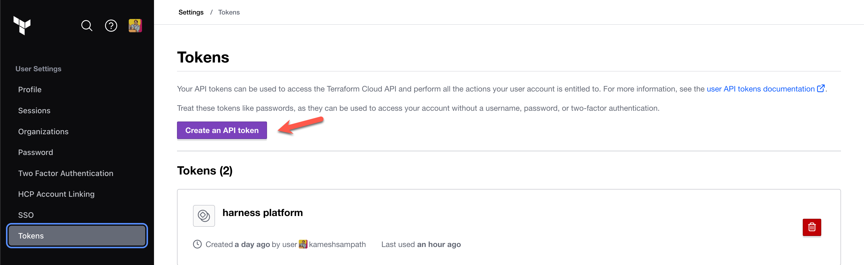The width and height of the screenshot is (864, 265).
Task: Go to the SSO settings page
Action: (26, 215)
